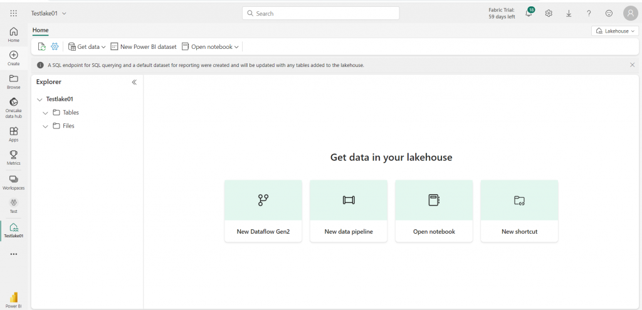Open the Test workspace icon
The image size is (642, 310).
pos(14,205)
